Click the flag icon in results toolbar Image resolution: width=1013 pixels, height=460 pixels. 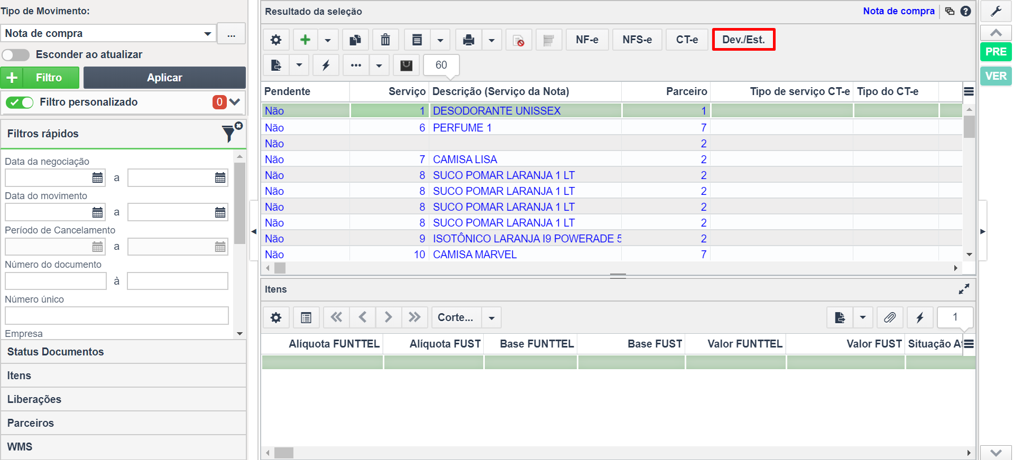[x=549, y=40]
